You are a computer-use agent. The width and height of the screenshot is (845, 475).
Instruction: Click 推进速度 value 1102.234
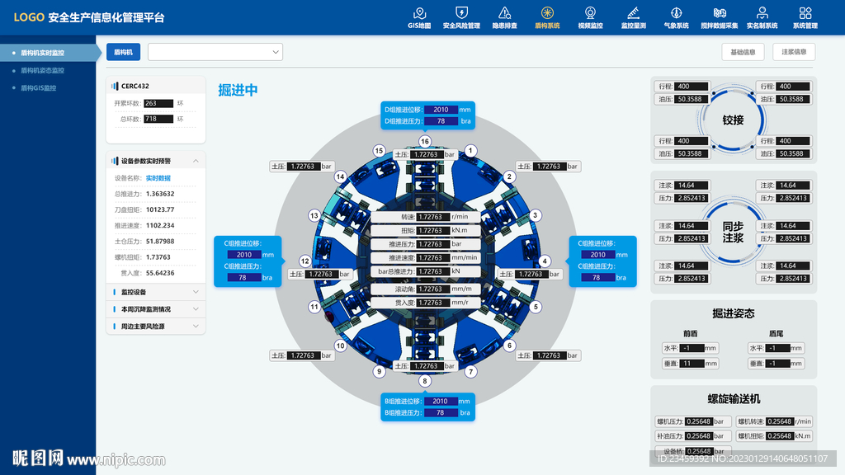(160, 226)
